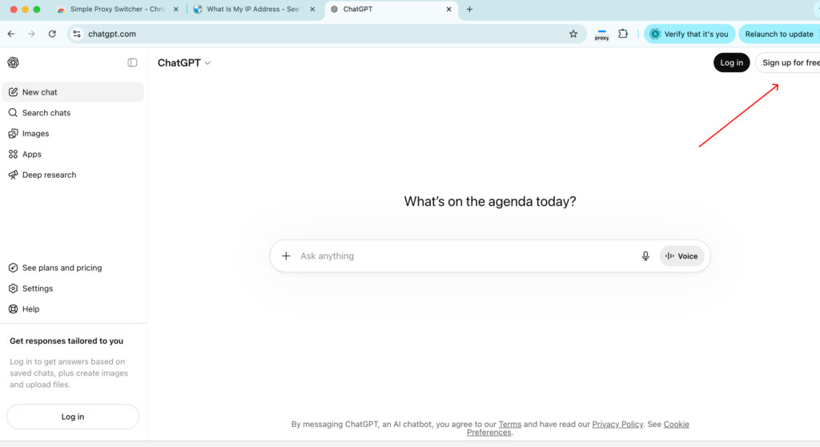Image resolution: width=820 pixels, height=447 pixels.
Task: Open Help in the sidebar
Action: coord(73,309)
